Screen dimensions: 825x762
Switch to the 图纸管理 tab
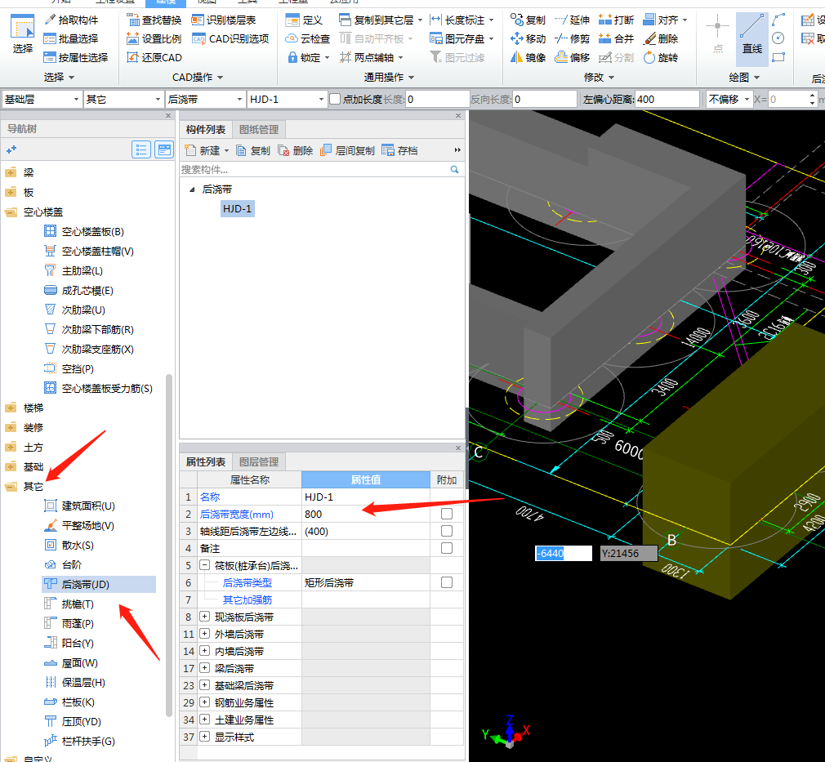click(259, 130)
